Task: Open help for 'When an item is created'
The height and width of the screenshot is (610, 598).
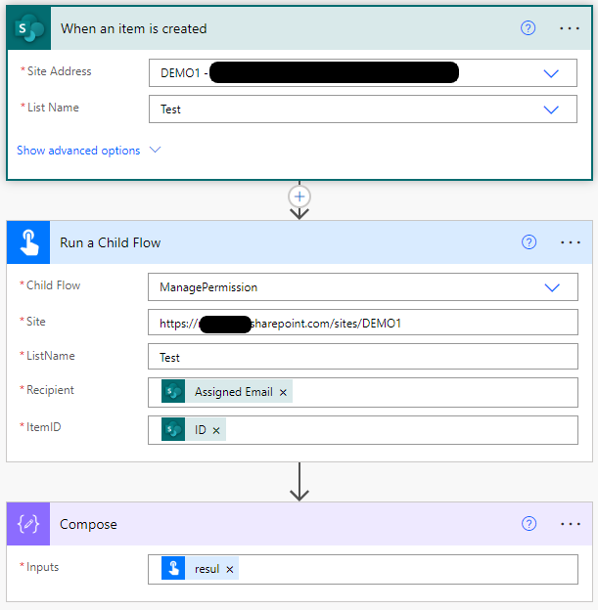Action: 529,28
